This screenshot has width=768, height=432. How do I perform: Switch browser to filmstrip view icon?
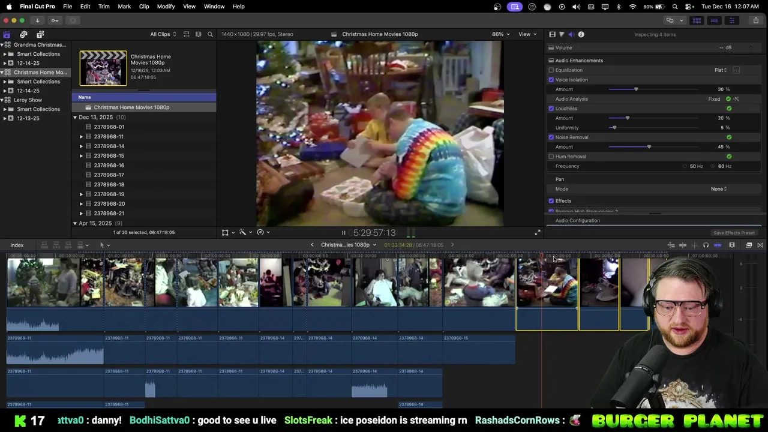(x=198, y=34)
